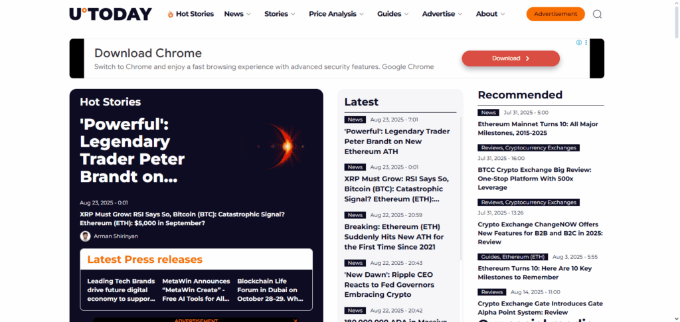This screenshot has width=680, height=322.
Task: Click the Latest section heading
Action: pyautogui.click(x=361, y=102)
